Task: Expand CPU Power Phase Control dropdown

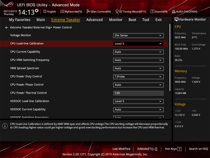Action: [x=138, y=85]
